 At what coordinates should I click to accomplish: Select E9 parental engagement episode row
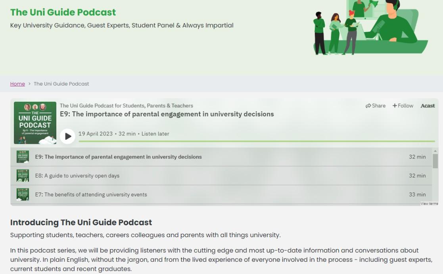[x=221, y=157]
